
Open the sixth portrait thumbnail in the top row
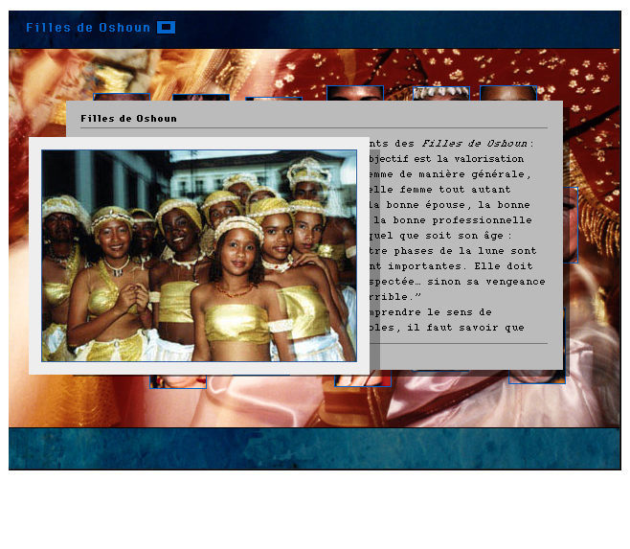tap(507, 93)
